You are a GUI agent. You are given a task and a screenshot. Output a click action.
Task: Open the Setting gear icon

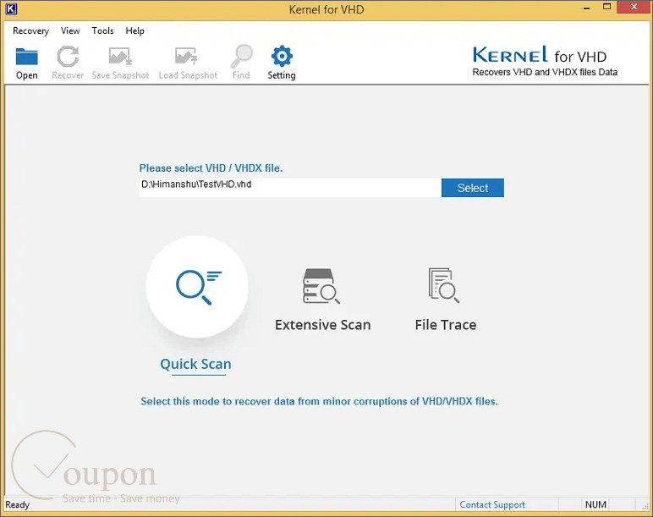(x=282, y=56)
